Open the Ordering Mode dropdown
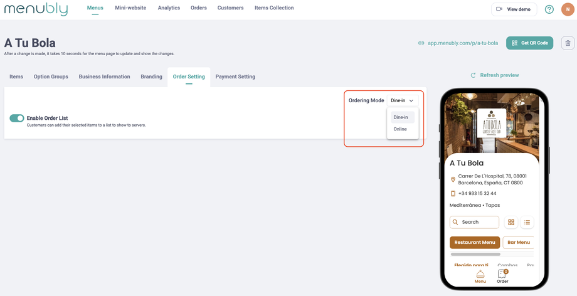The image size is (577, 296). click(x=402, y=100)
